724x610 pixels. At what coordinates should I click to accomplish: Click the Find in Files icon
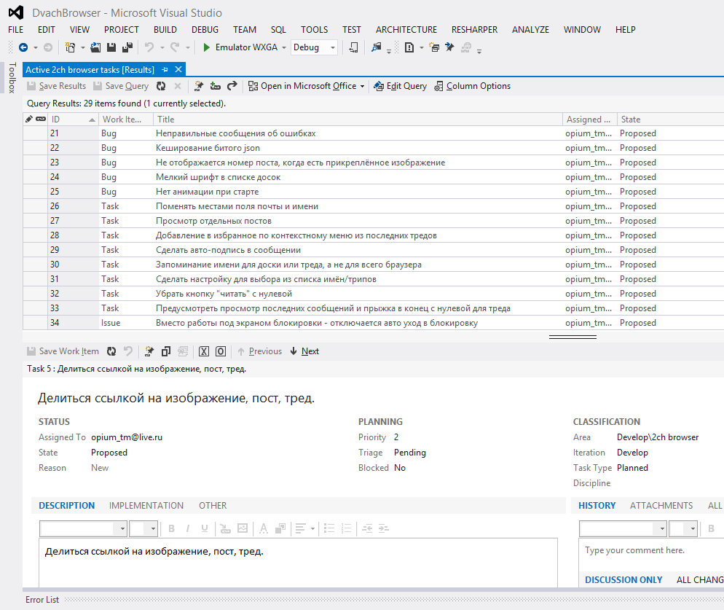coord(377,47)
